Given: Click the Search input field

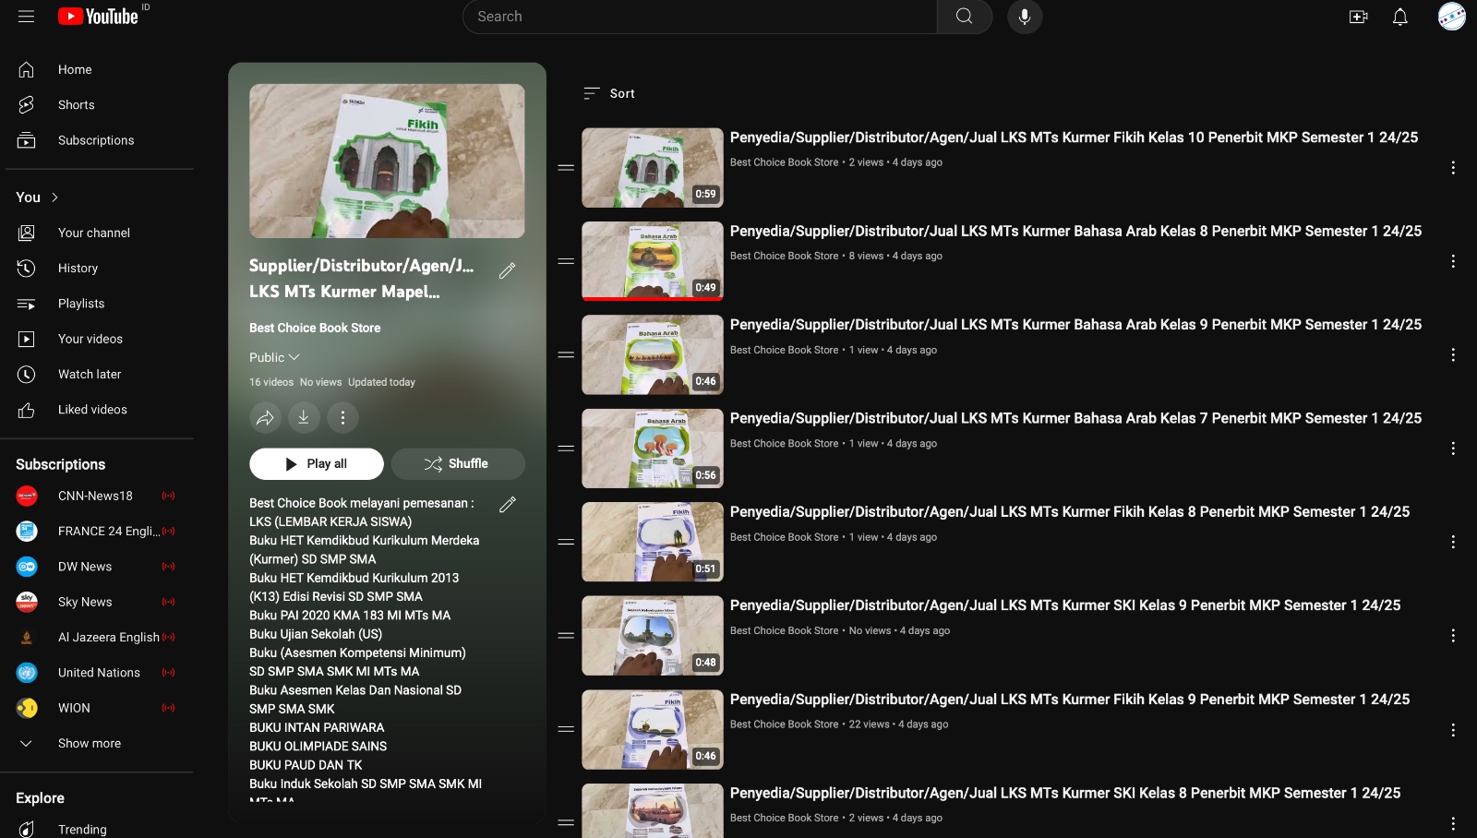Looking at the screenshot, I should [x=702, y=17].
